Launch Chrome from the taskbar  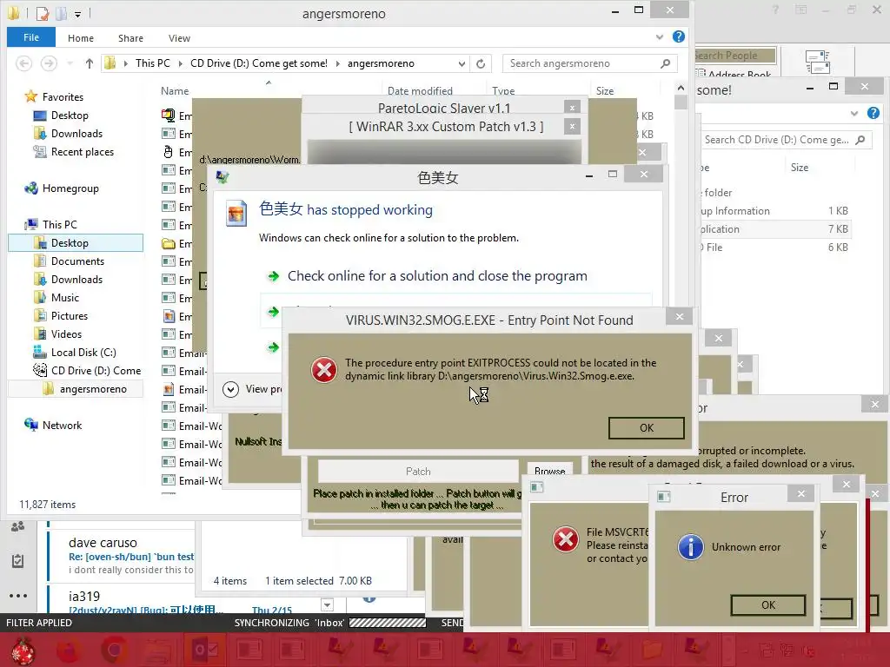(114, 650)
